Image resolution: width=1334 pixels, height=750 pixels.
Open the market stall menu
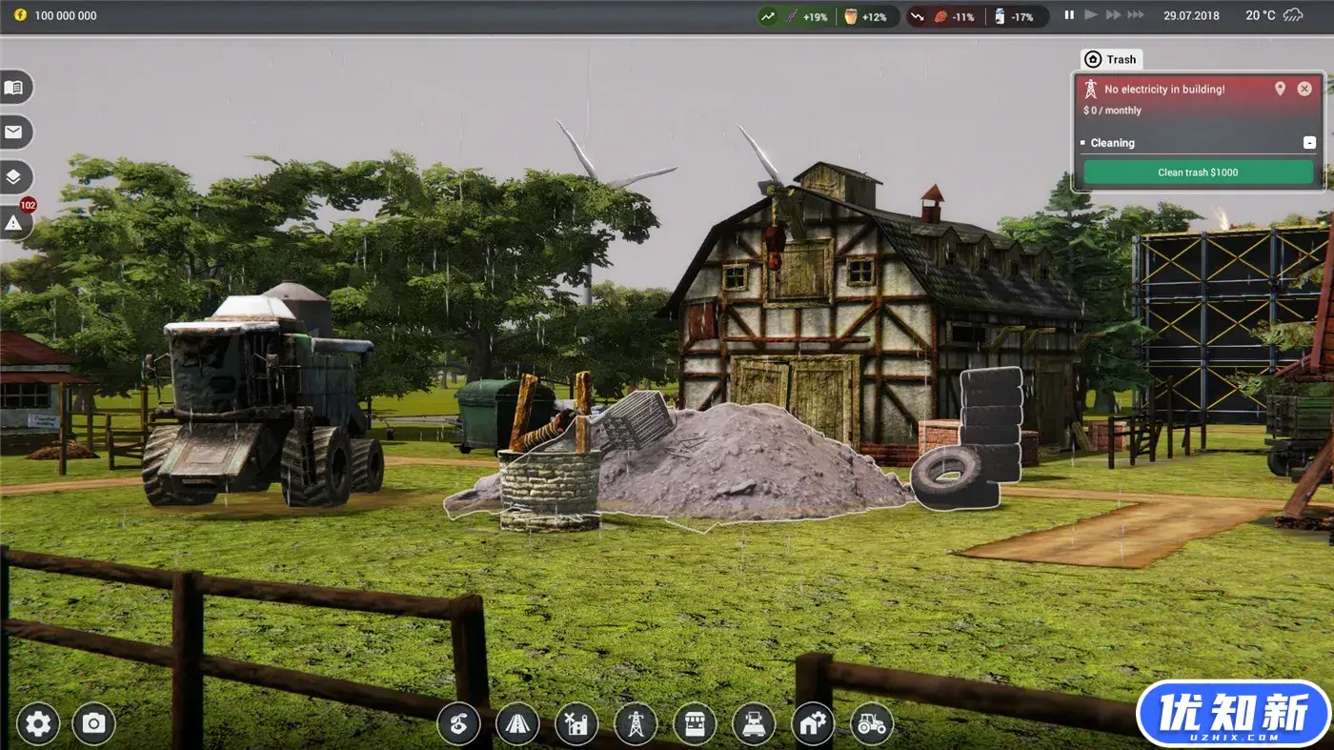695,723
